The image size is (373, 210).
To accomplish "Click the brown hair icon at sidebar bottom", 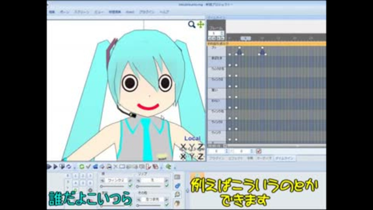I will click(178, 203).
